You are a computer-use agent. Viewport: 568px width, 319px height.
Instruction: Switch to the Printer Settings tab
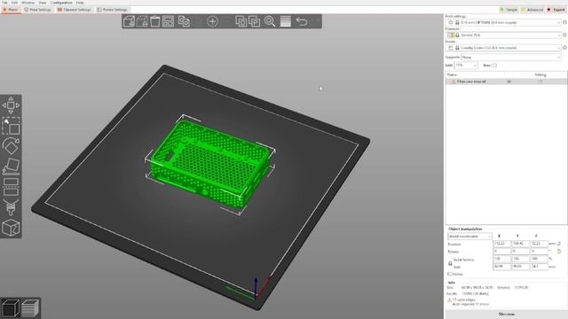click(113, 10)
